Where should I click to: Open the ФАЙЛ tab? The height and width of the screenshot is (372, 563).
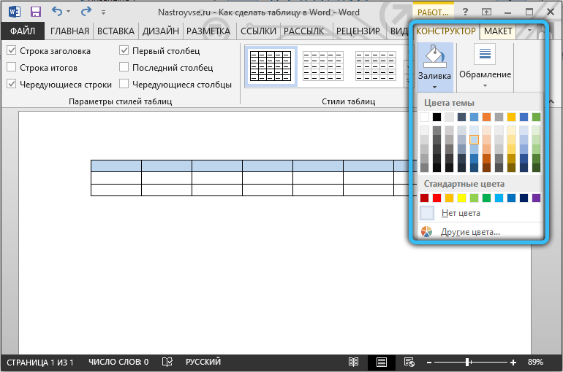(x=22, y=31)
